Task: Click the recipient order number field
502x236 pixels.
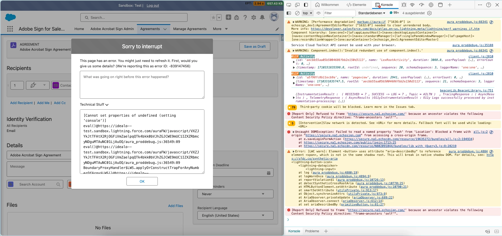Action: [x=17, y=85]
